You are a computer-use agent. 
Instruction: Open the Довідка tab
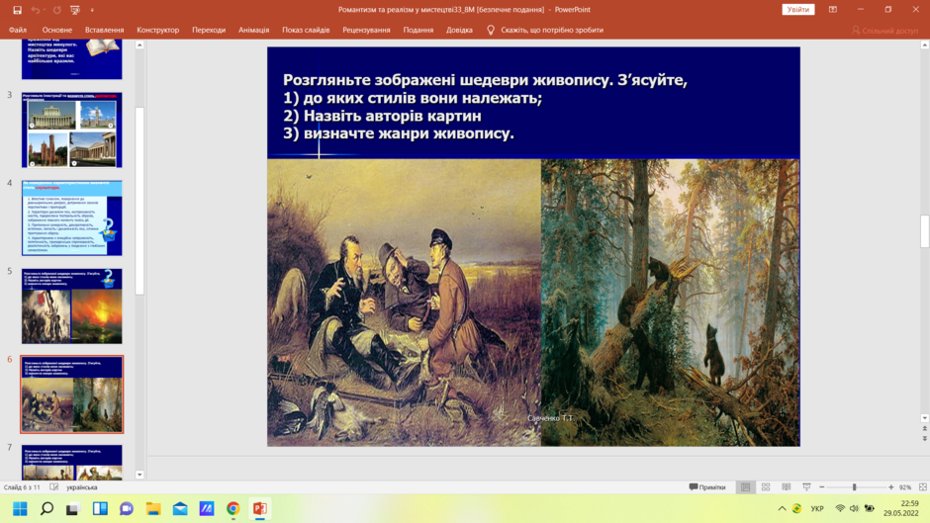460,30
